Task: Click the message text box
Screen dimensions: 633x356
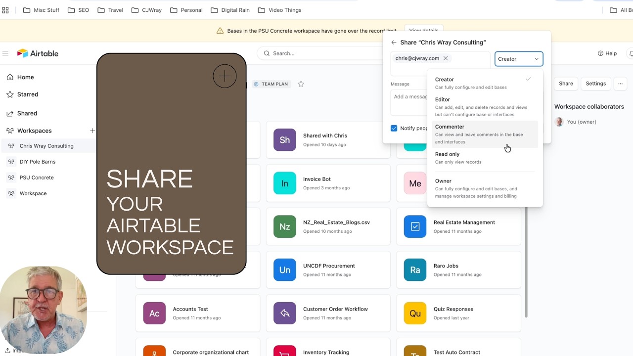Action: pyautogui.click(x=408, y=102)
